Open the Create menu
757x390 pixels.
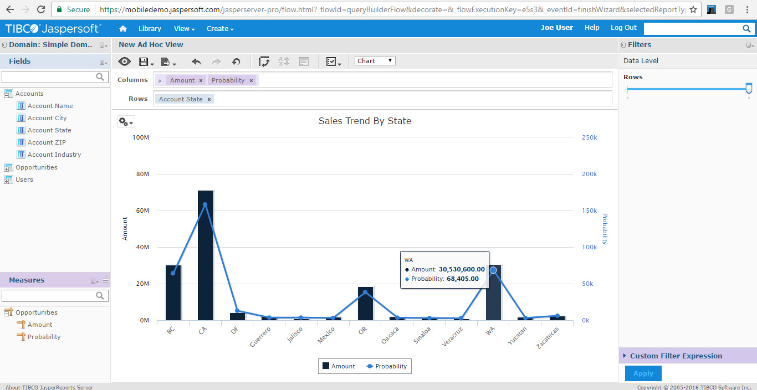coord(220,29)
